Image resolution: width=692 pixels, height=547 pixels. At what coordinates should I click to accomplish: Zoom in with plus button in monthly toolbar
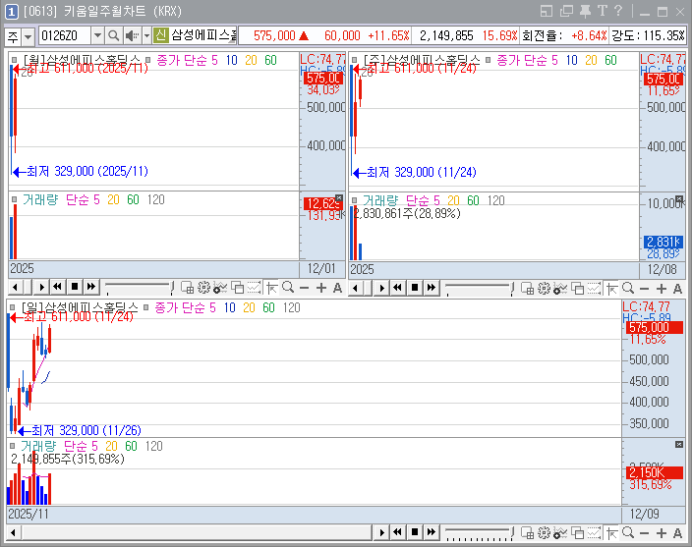coord(321,288)
